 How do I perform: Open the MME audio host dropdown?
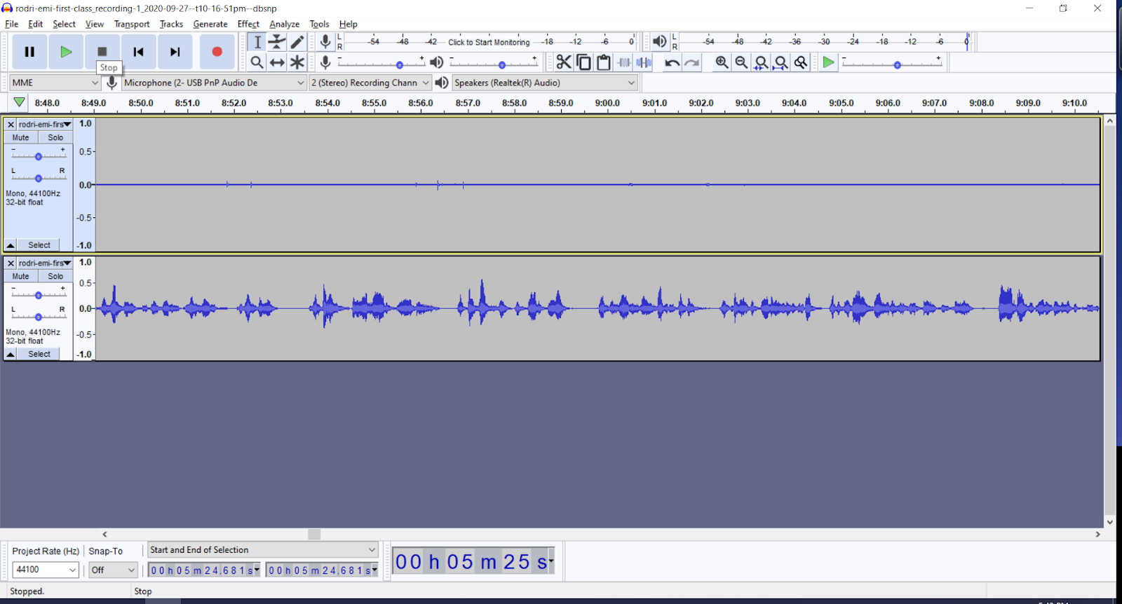click(x=55, y=83)
